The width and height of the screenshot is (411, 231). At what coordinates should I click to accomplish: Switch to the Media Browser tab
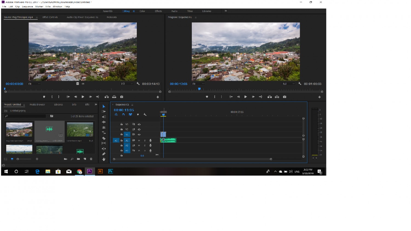click(x=37, y=105)
